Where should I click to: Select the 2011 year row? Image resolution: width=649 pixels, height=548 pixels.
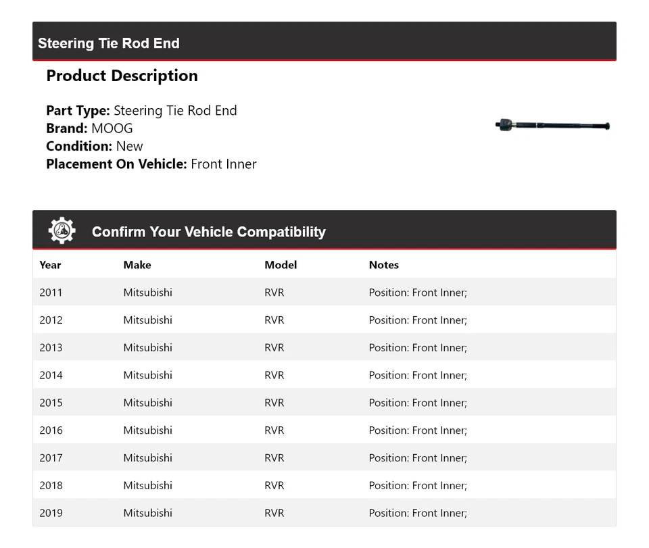pos(51,293)
